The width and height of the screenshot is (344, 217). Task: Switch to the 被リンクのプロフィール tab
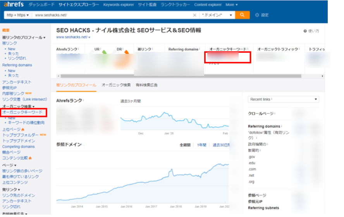(76, 85)
